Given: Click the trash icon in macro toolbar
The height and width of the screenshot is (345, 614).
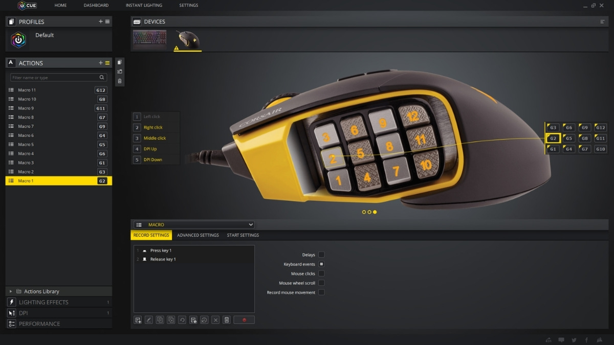Looking at the screenshot, I should click(x=227, y=320).
